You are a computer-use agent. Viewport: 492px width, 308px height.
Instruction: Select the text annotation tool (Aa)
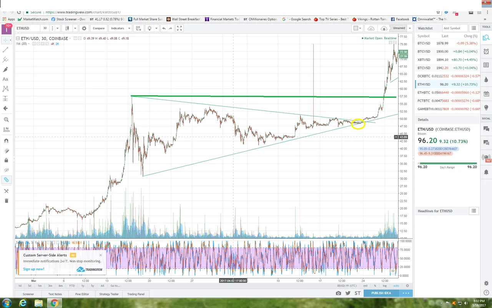5,79
